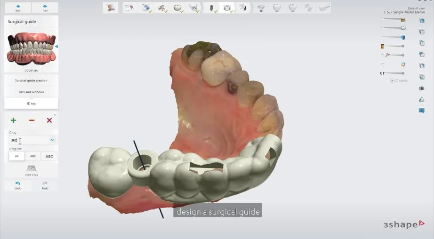This screenshot has height=239, width=434.
Task: Click the camera screenshot icon
Action: click(x=421, y=88)
